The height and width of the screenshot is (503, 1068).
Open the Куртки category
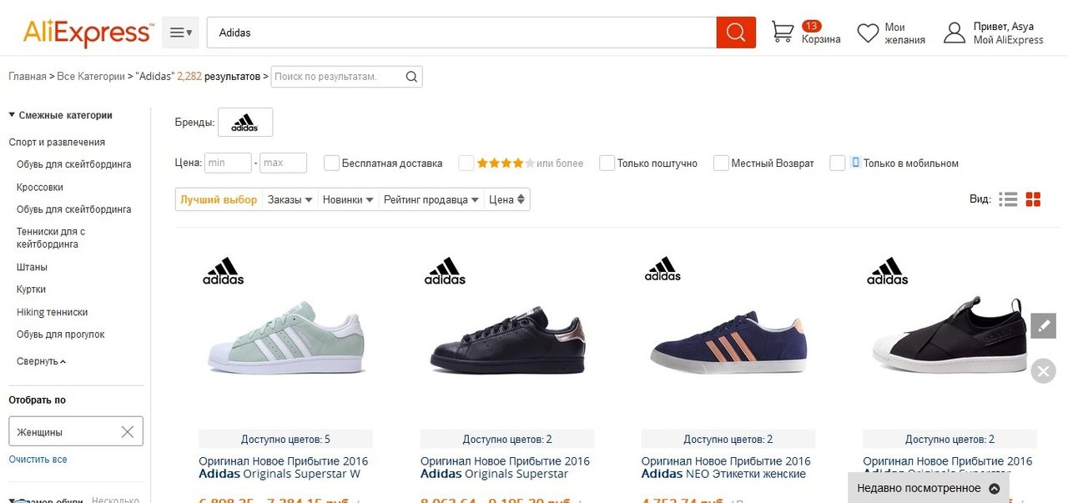coord(31,289)
